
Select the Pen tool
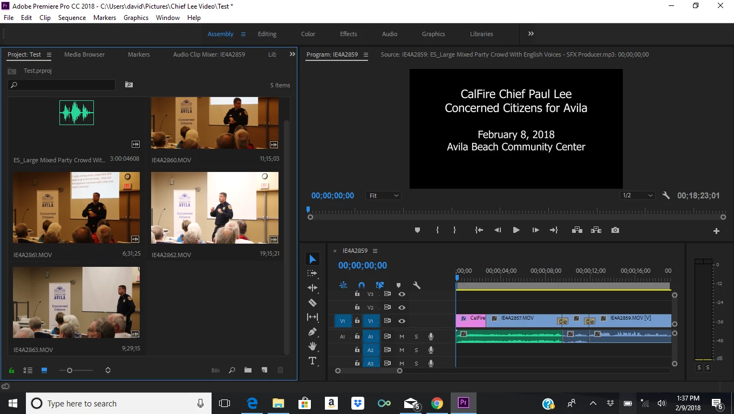coord(312,332)
